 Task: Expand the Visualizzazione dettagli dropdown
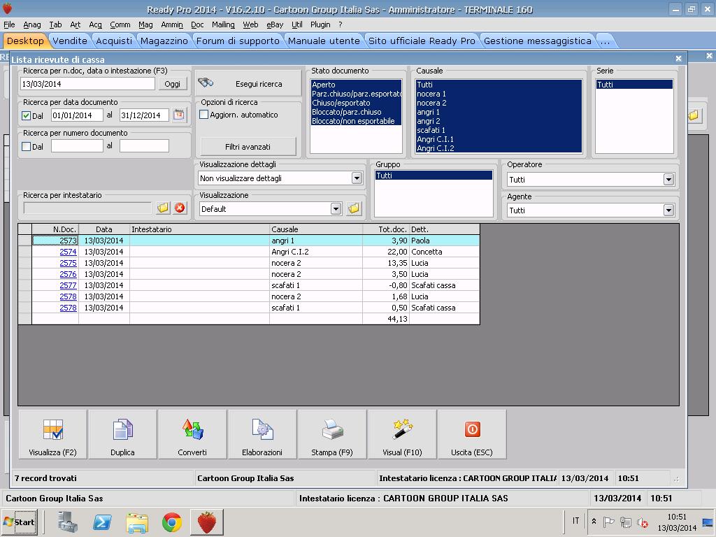click(357, 178)
